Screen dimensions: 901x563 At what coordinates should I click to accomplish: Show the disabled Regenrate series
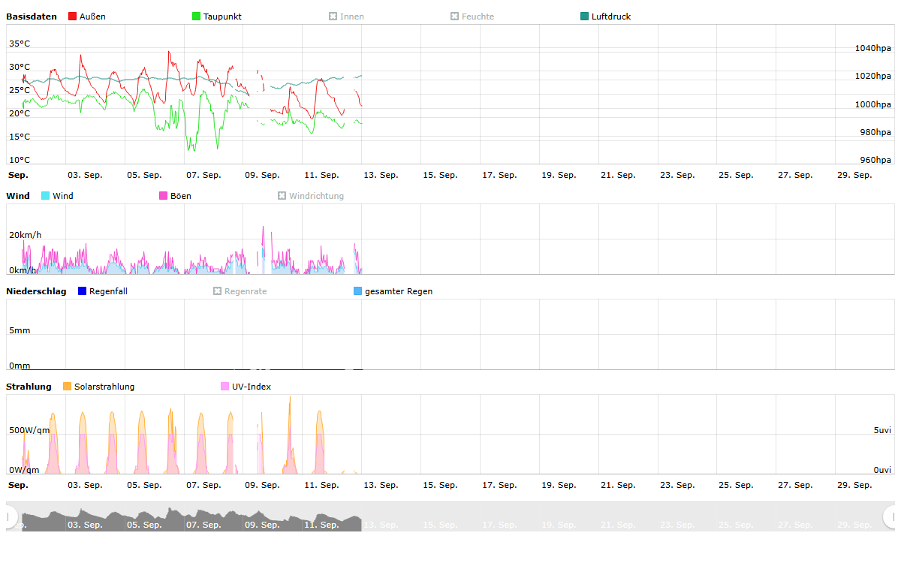[x=240, y=291]
